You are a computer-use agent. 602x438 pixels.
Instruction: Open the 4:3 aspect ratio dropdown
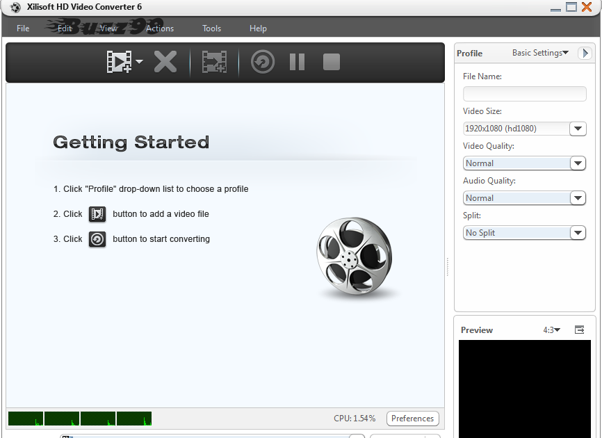pyautogui.click(x=552, y=330)
